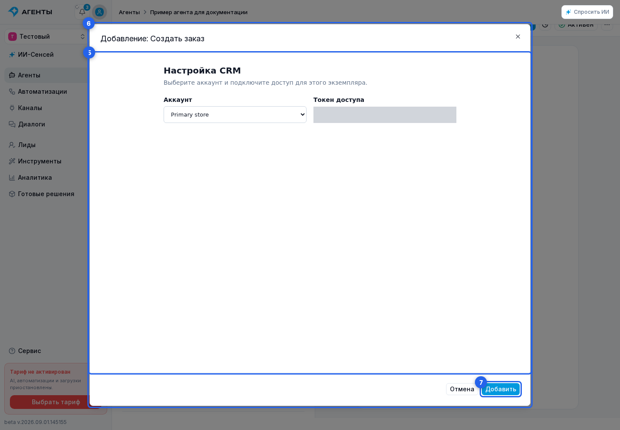Screen dimensions: 620x430
Task: Click the Агенты robot icon
Action: pos(12,75)
